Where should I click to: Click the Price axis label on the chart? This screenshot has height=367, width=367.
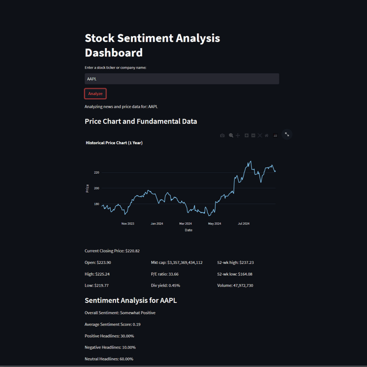87,188
